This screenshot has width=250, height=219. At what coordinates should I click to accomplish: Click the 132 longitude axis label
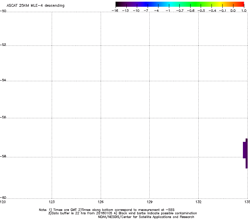click(198, 202)
